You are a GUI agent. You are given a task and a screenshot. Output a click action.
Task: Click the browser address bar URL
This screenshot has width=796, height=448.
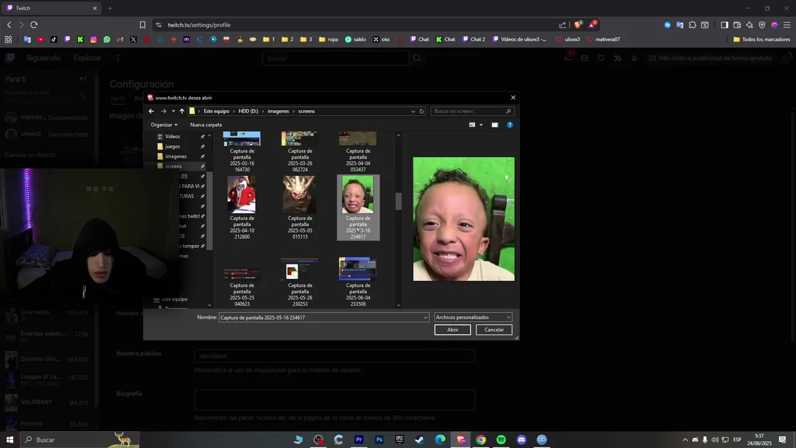pos(199,25)
